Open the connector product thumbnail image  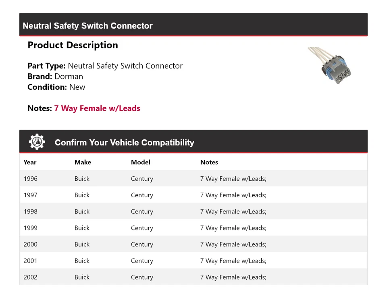point(329,65)
